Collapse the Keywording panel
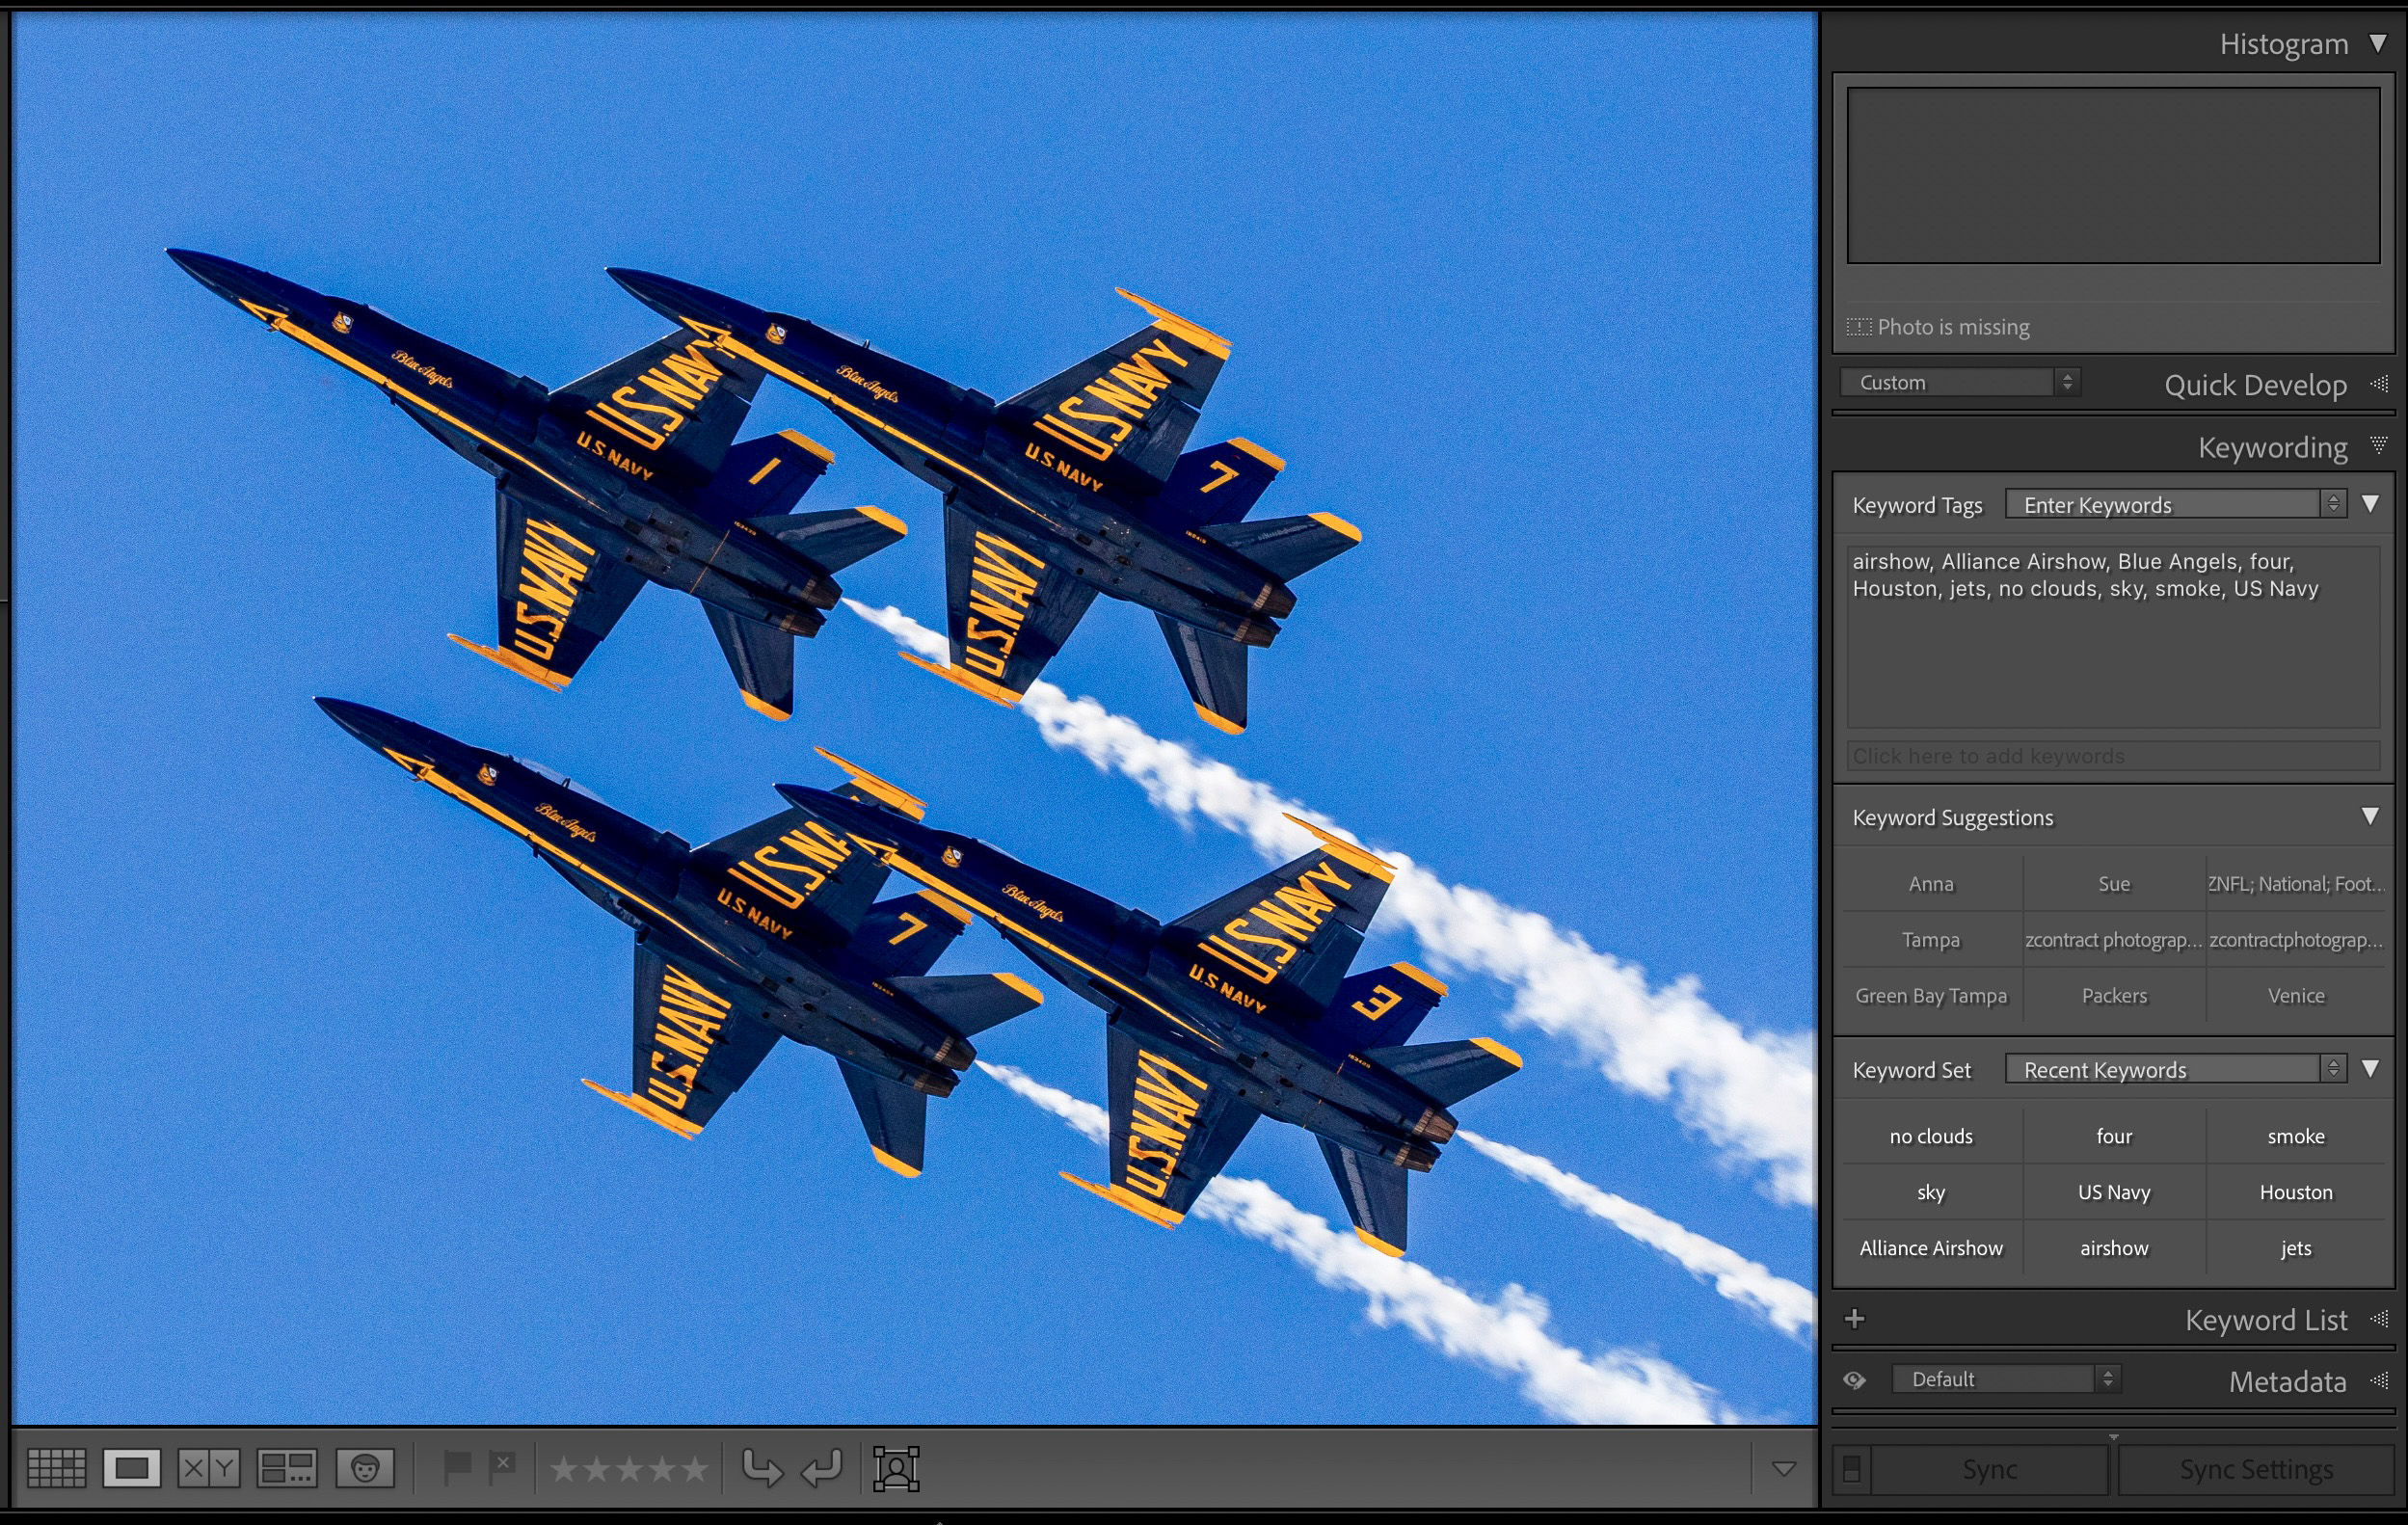This screenshot has height=1525, width=2408. coord(2379,445)
